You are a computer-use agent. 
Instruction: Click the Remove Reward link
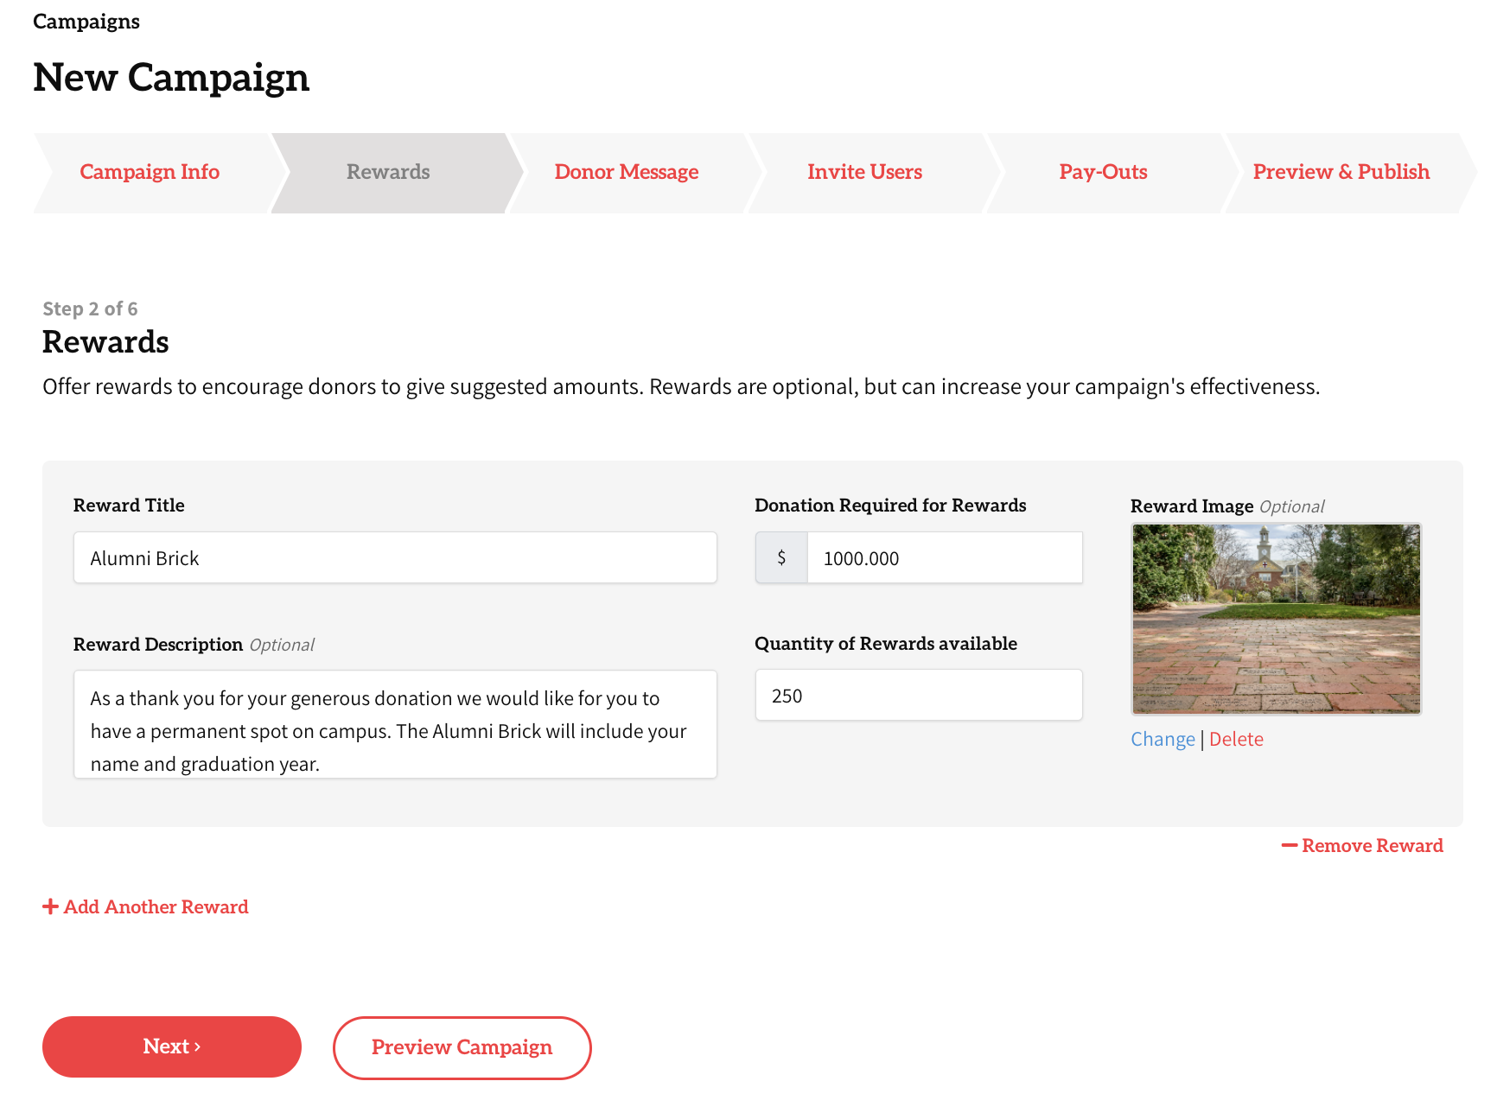pos(1362,845)
